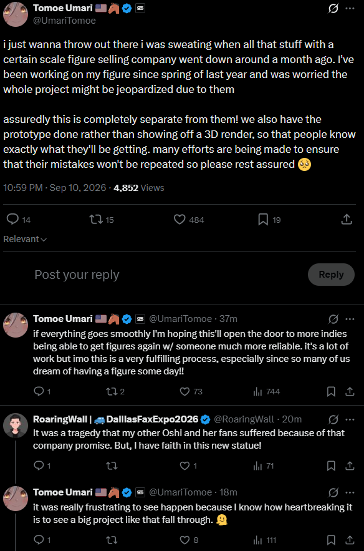Open more options on the 37m reply
Screen dimensions: 364x551
click(x=350, y=319)
